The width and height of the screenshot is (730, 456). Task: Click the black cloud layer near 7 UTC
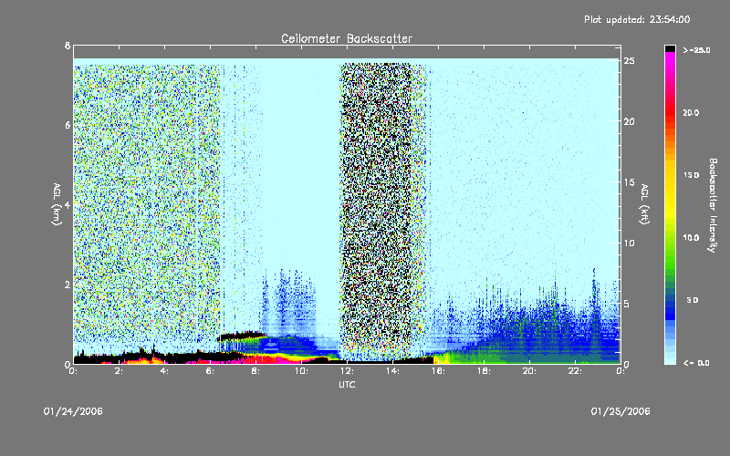(241, 335)
